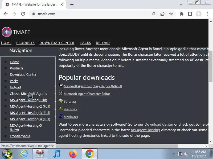Download Peedy.acs link
This screenshot has width=213, height=159.
70,109
